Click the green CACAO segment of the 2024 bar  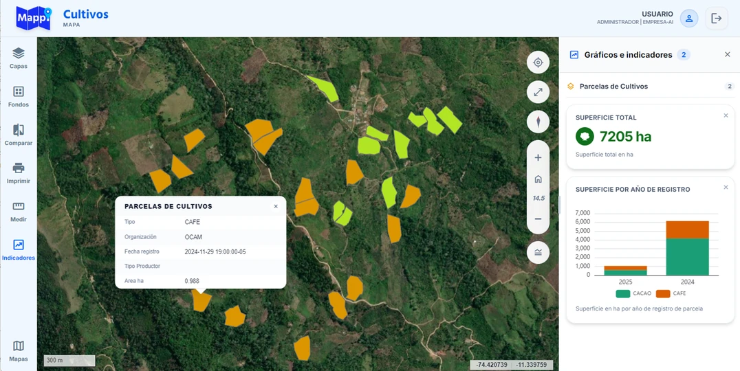point(688,257)
